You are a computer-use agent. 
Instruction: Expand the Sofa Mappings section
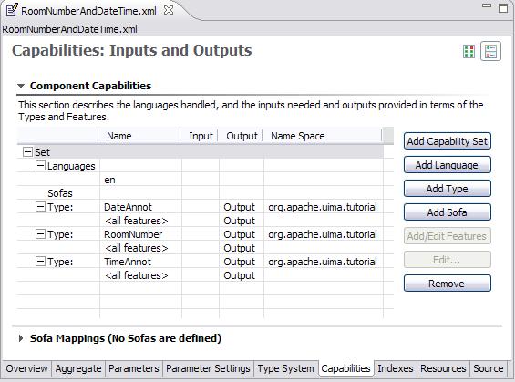point(21,338)
